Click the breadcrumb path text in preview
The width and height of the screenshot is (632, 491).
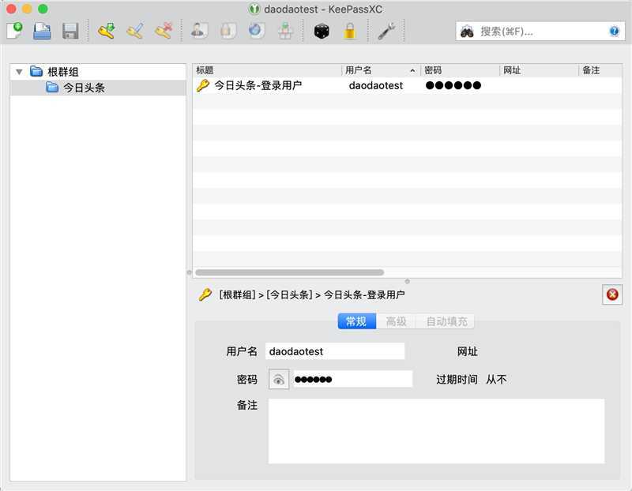pyautogui.click(x=311, y=295)
